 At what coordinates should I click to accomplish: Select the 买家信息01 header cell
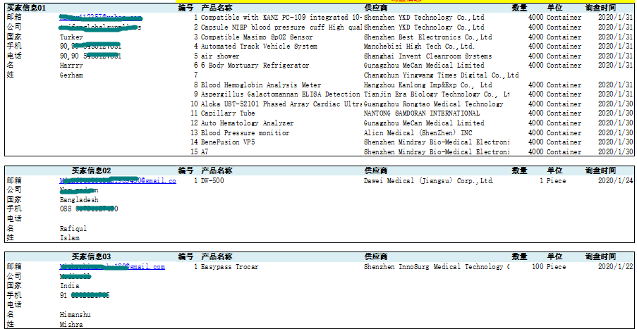pyautogui.click(x=26, y=8)
